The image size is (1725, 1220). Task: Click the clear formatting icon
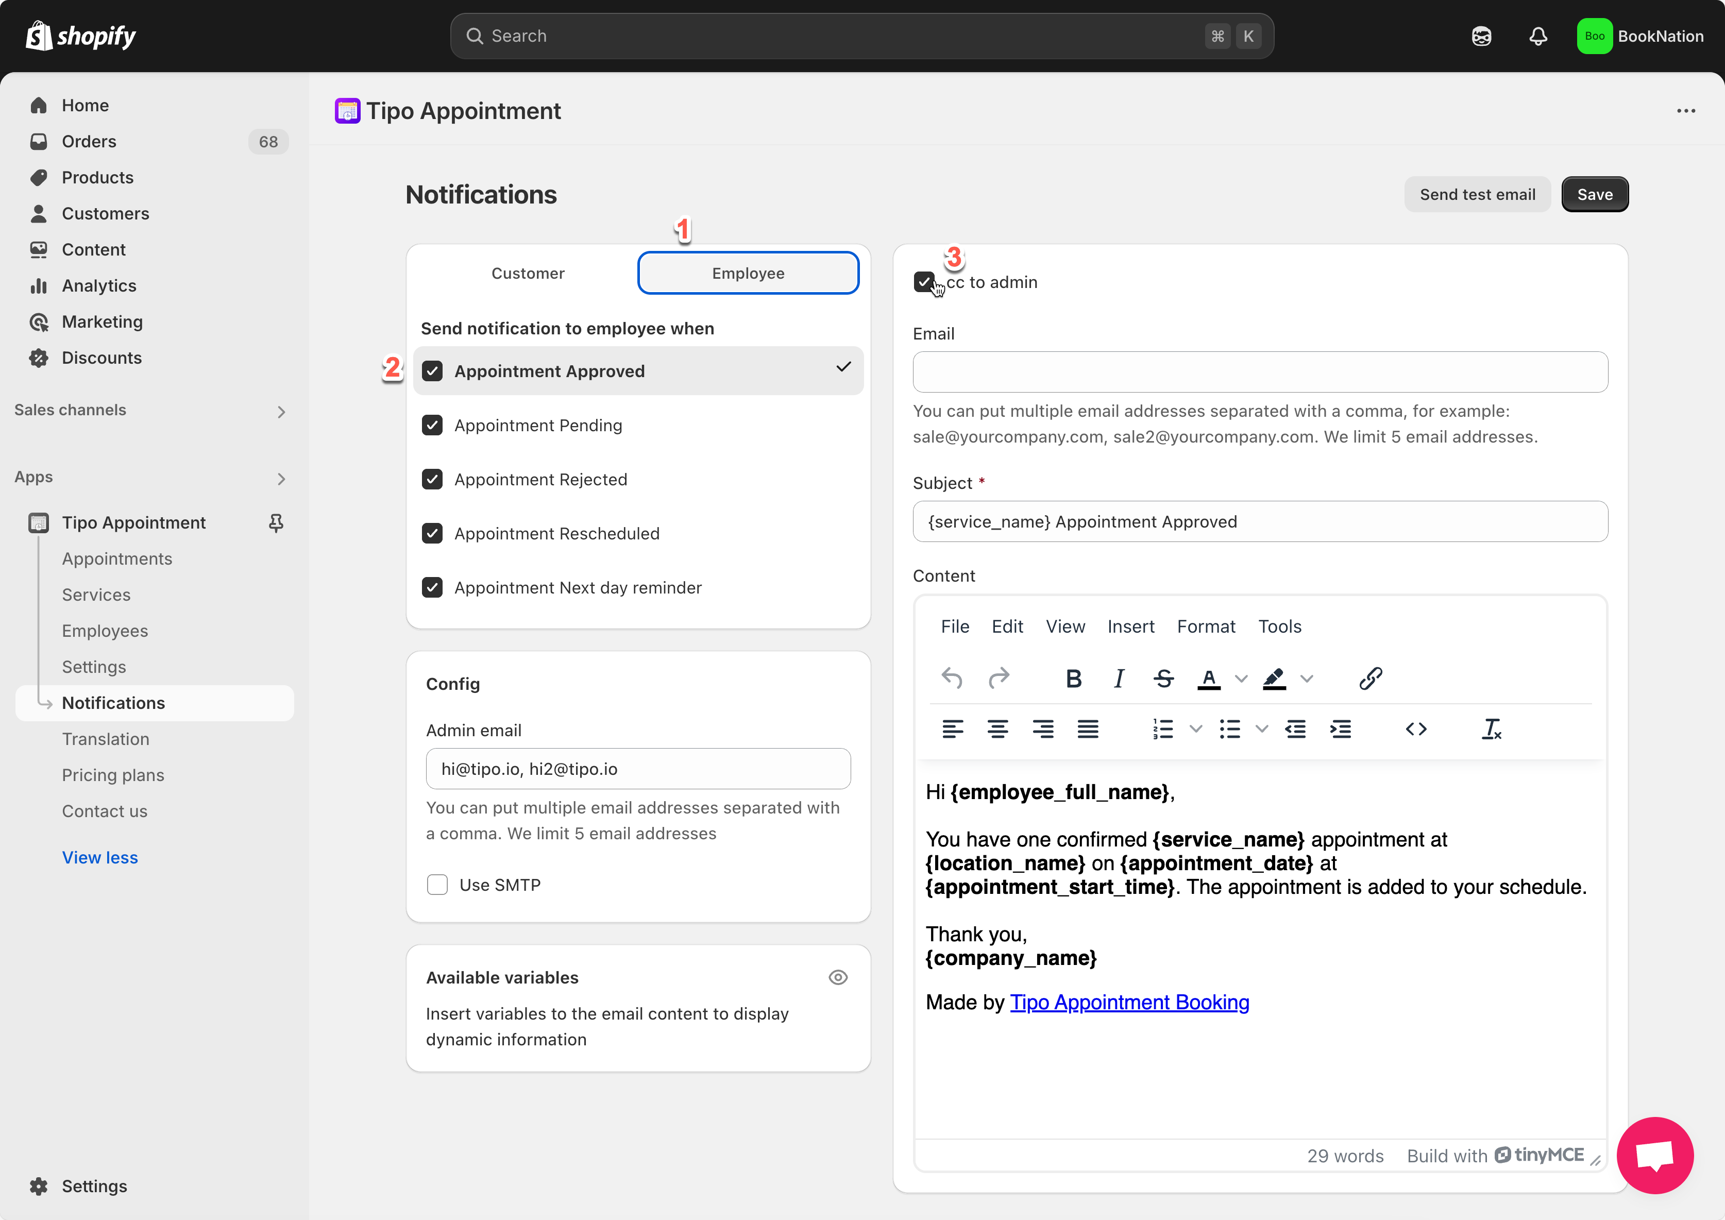(1492, 728)
